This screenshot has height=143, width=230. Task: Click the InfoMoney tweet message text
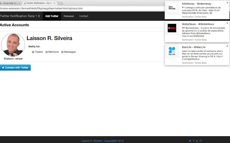click(x=201, y=10)
